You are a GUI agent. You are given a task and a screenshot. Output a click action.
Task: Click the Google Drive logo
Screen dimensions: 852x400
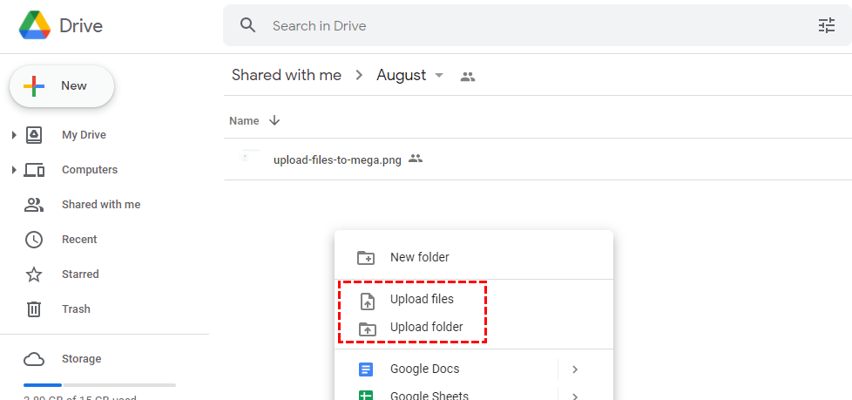pyautogui.click(x=35, y=26)
